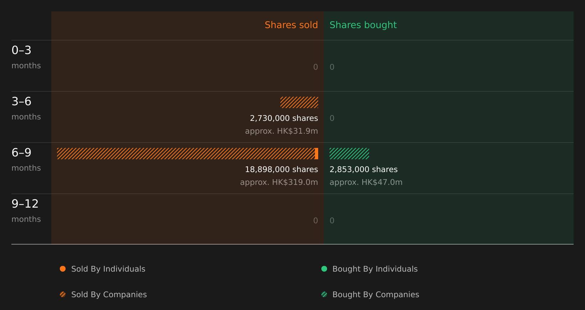Toggle the Sold By Companies legend label
This screenshot has height=310, width=585.
[109, 294]
